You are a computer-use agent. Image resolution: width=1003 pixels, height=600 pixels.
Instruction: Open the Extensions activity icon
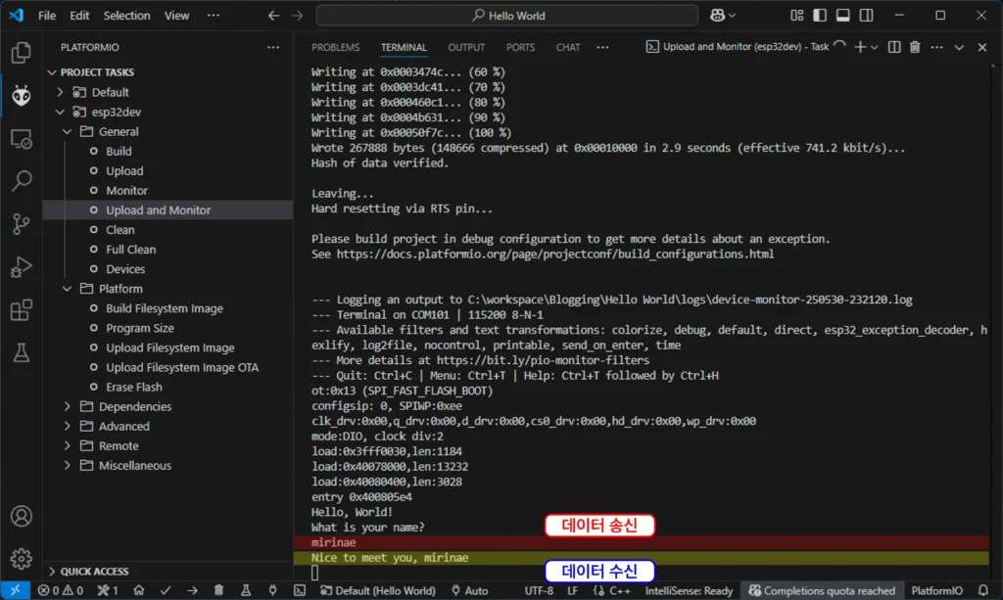pyautogui.click(x=22, y=310)
